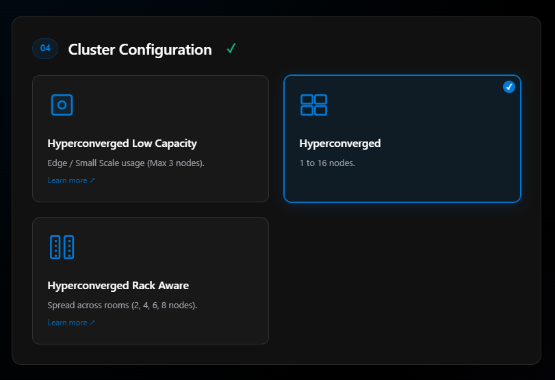Viewport: 555px width, 380px height.
Task: Click external arrow icon on Rack Aware Learn more
Action: 92,323
